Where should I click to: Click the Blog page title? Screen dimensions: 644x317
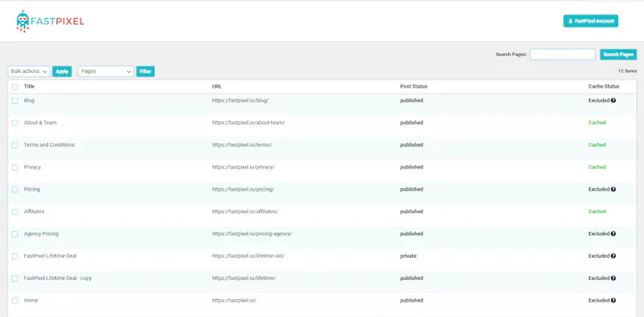(29, 101)
